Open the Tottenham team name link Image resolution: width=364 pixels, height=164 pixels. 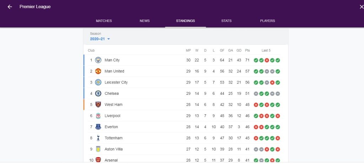(113, 138)
